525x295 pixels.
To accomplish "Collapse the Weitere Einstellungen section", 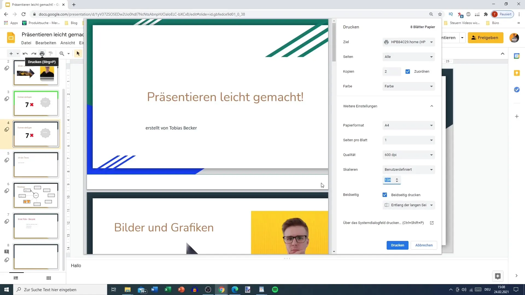I will click(432, 106).
